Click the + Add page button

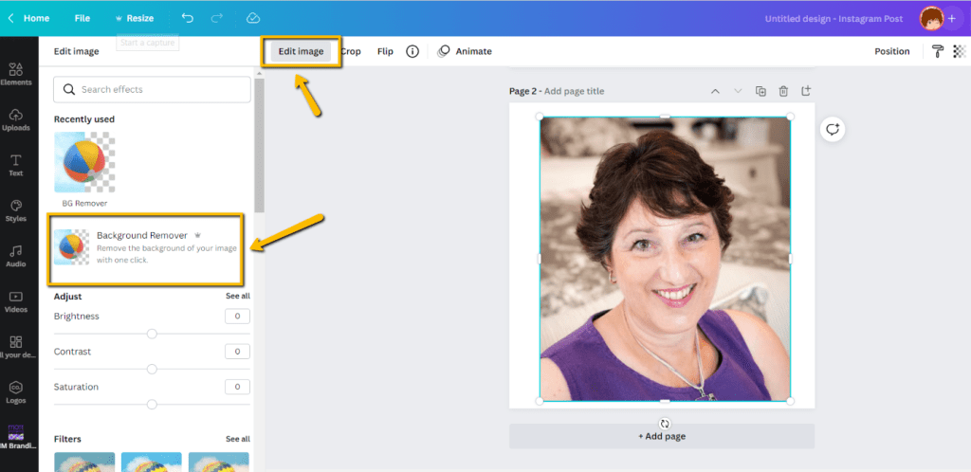pyautogui.click(x=661, y=436)
